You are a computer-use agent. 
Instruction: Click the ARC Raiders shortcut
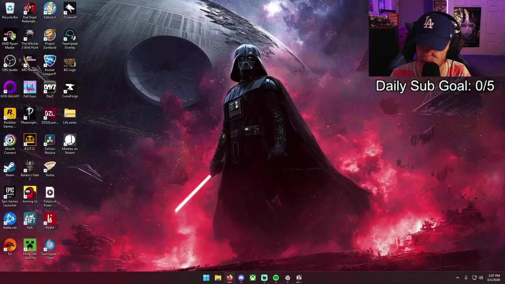[30, 64]
